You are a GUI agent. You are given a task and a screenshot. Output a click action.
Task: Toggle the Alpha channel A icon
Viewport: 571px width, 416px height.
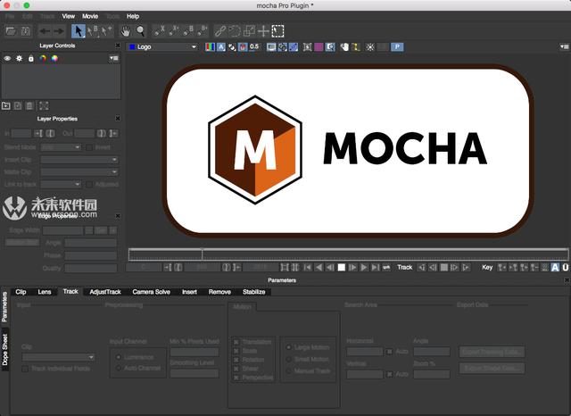click(221, 47)
